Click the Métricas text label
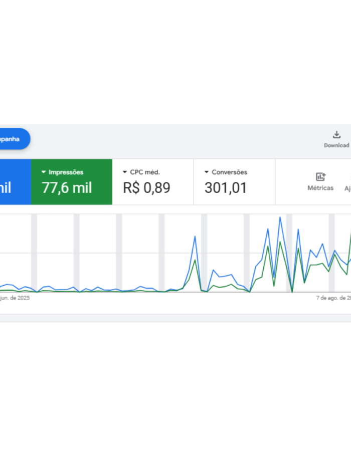The image size is (351, 451). click(x=320, y=188)
